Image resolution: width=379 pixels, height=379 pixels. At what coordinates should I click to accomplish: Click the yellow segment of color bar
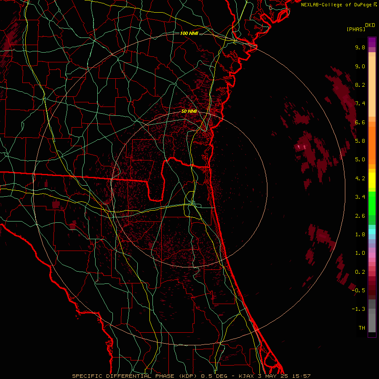(x=372, y=180)
